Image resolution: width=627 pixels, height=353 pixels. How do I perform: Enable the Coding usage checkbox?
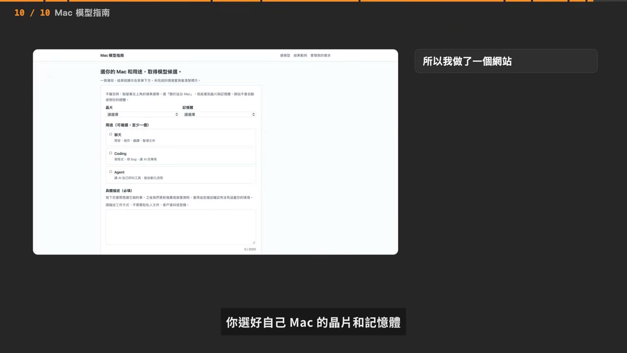click(111, 153)
